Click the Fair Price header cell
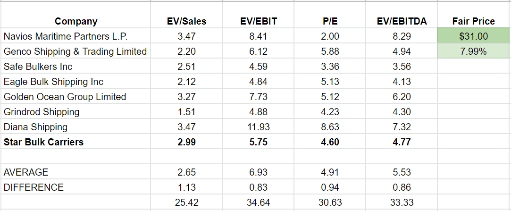Image resolution: width=511 pixels, height=211 pixels. (473, 21)
